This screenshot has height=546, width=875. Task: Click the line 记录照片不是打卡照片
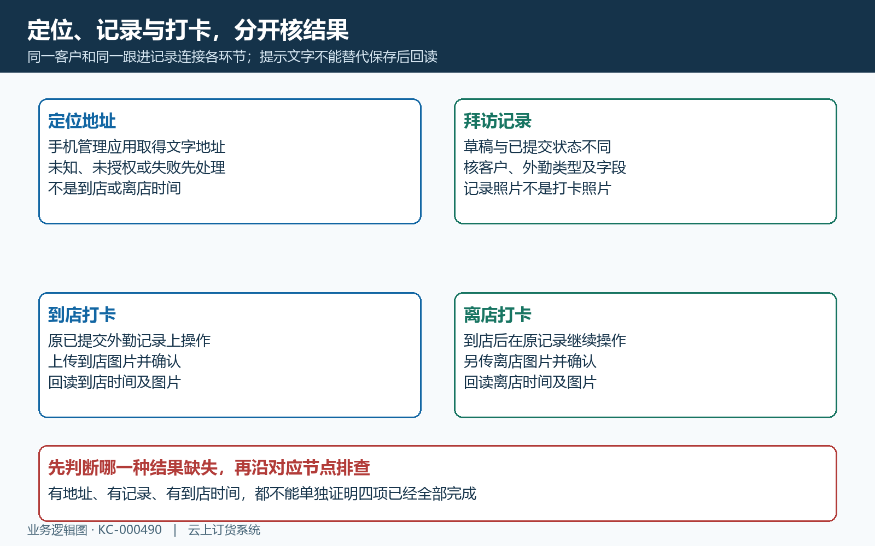tap(537, 188)
